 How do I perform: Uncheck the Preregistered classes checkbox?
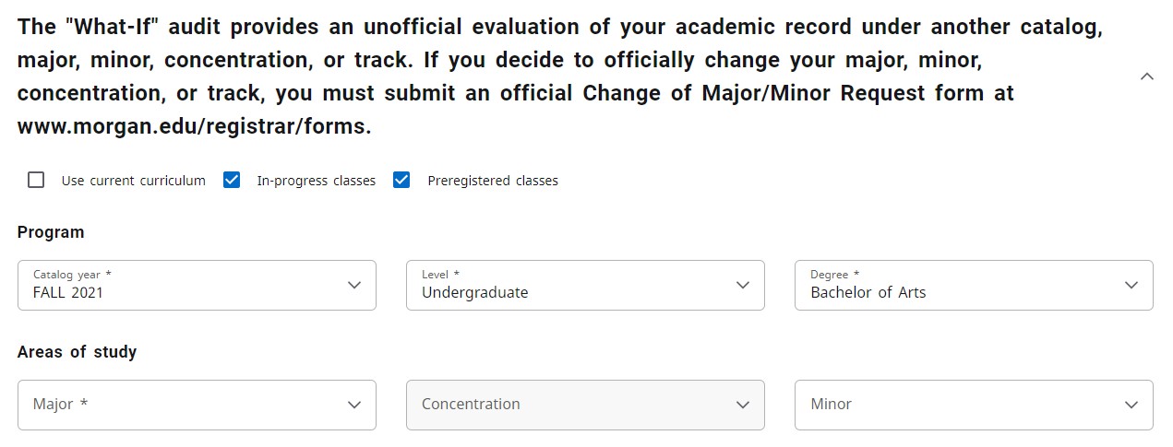pos(401,180)
